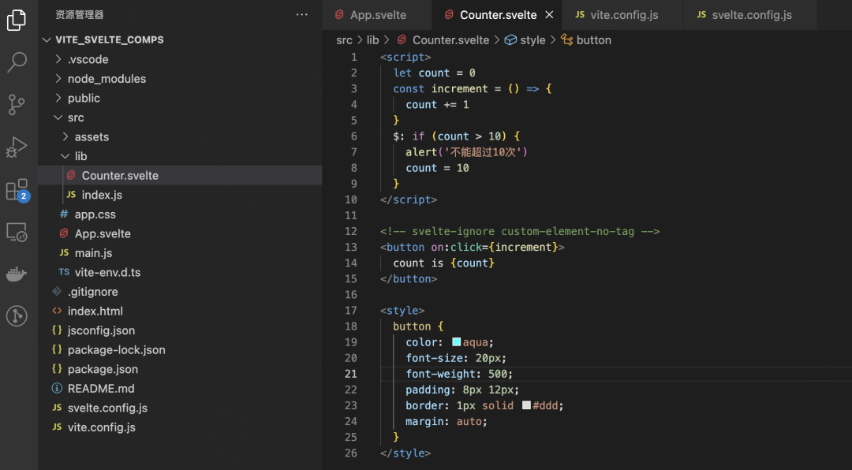Open the Git Graph icon in activity bar
This screenshot has height=470, width=852.
[x=17, y=315]
